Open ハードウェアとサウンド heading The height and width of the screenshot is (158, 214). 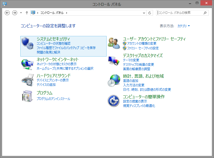coord(53,76)
